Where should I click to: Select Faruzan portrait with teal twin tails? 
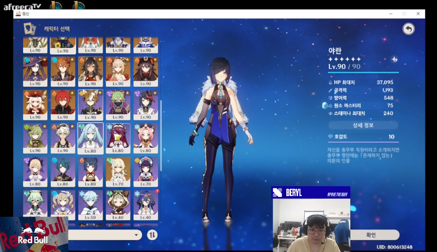(90, 138)
